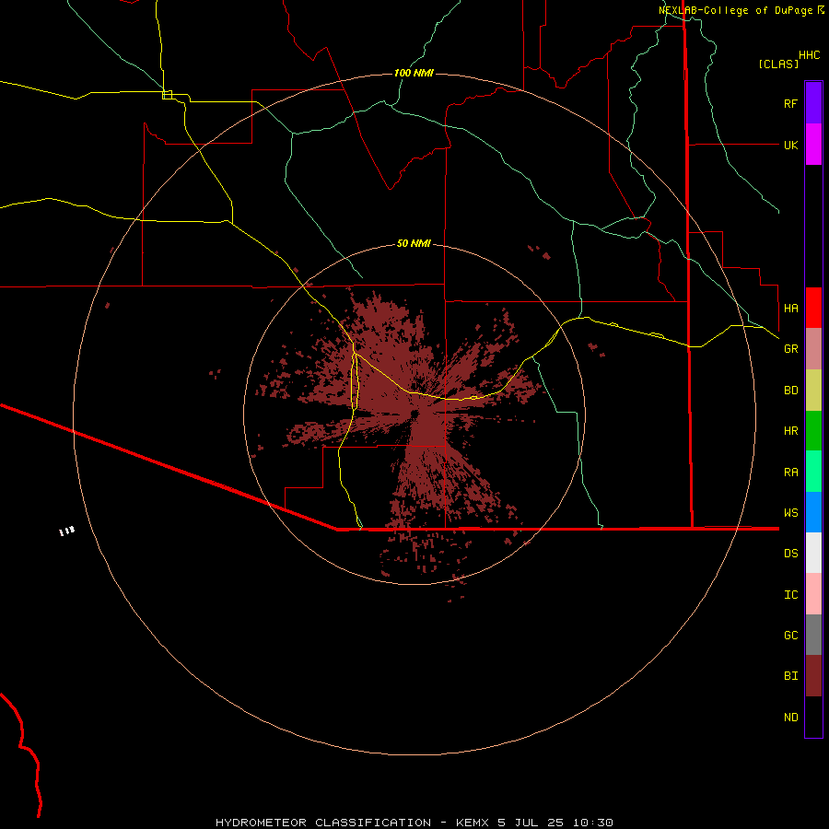Click the HHC product label

point(810,55)
